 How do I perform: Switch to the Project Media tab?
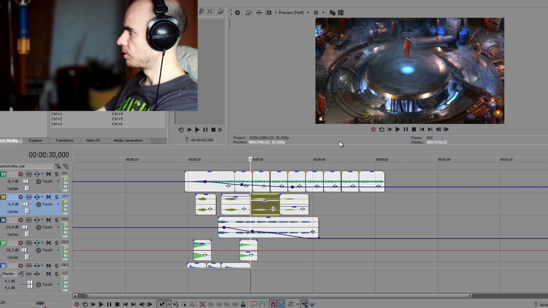9,140
